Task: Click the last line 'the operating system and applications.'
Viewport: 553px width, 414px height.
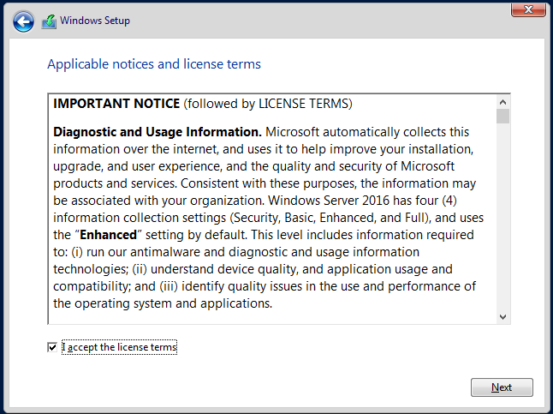Action: coord(163,303)
